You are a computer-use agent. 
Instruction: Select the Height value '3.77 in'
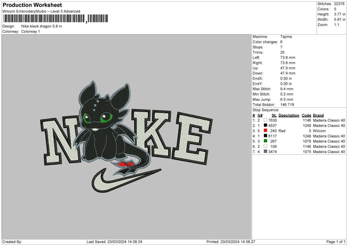(x=339, y=14)
